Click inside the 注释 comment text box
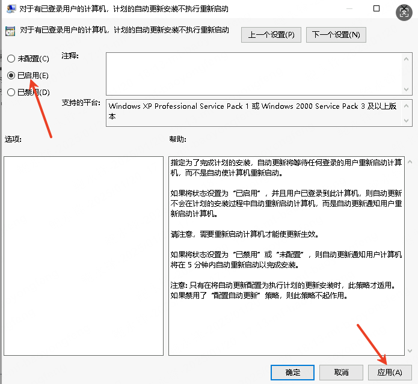418x384 pixels. point(254,74)
